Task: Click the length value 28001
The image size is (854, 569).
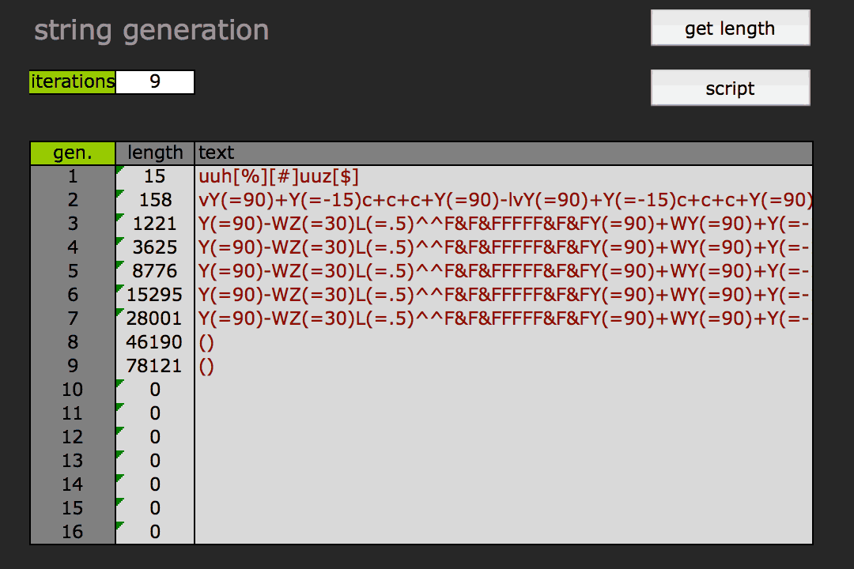Action: click(155, 318)
